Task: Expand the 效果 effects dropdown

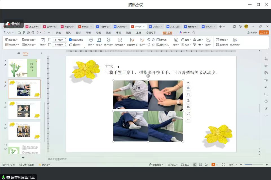Action: [x=91, y=45]
